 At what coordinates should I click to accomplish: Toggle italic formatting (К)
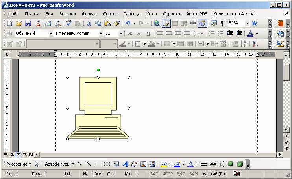pyautogui.click(x=139, y=34)
